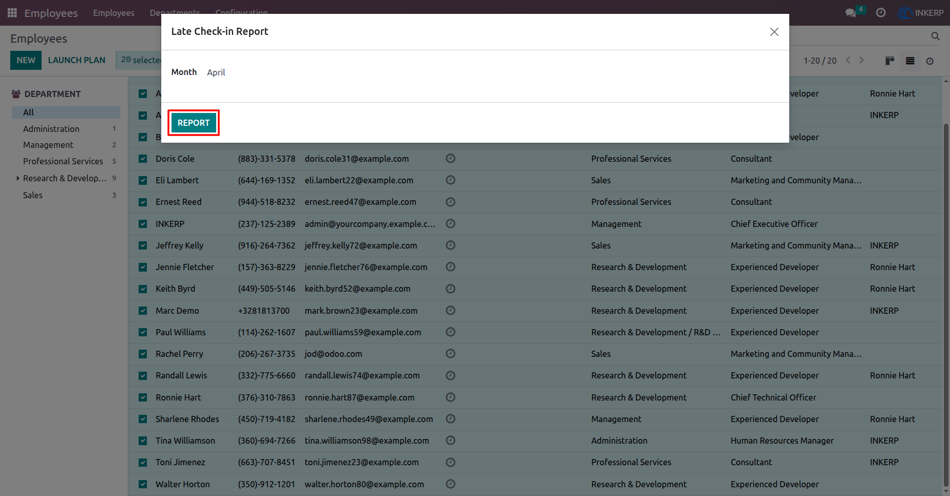Open the Paul Williams employee name

tap(181, 332)
